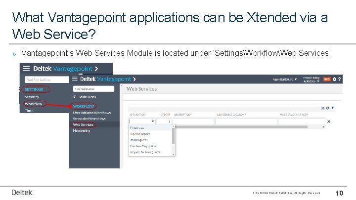Open Time in the Settings menu

coord(29,111)
